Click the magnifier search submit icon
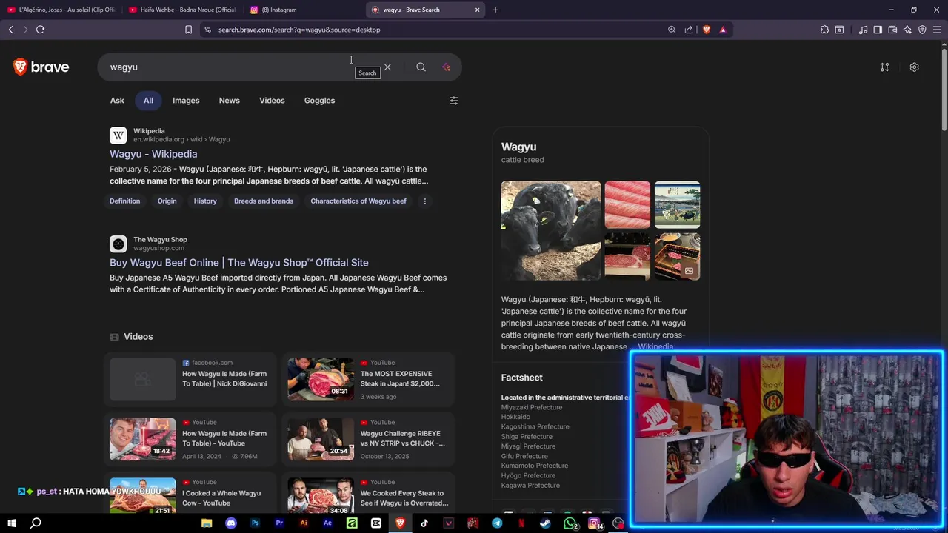Image resolution: width=948 pixels, height=533 pixels. (x=421, y=67)
